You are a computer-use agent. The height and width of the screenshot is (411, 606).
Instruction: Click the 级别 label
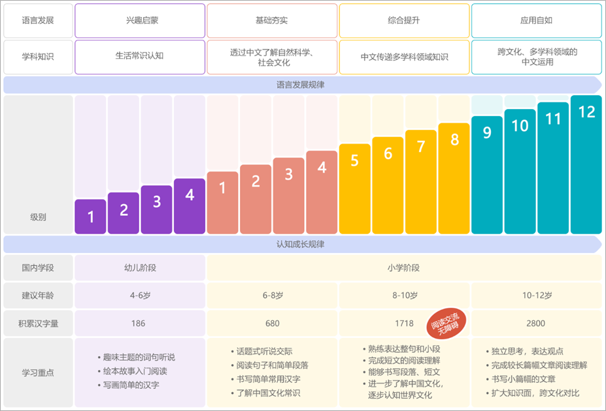click(x=38, y=217)
